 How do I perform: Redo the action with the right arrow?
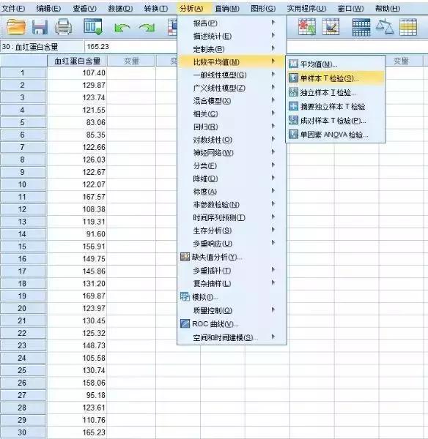147,28
